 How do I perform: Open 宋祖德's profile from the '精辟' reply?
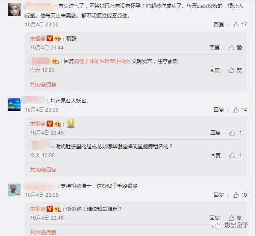coord(37,39)
